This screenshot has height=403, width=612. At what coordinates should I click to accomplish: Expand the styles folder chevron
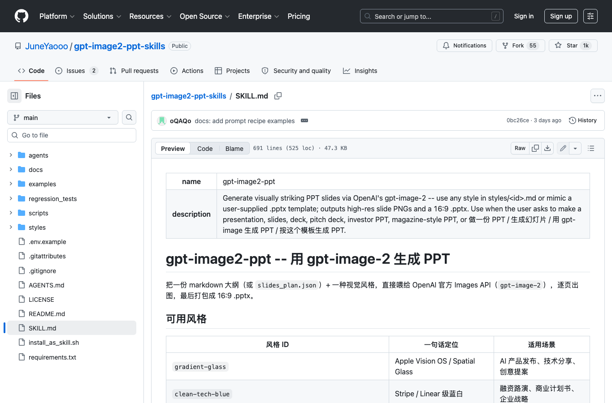coord(11,227)
